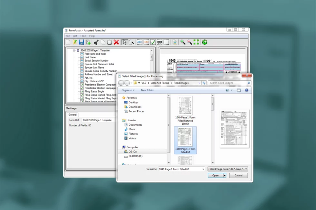Click the green circular refresh icon

point(204,42)
